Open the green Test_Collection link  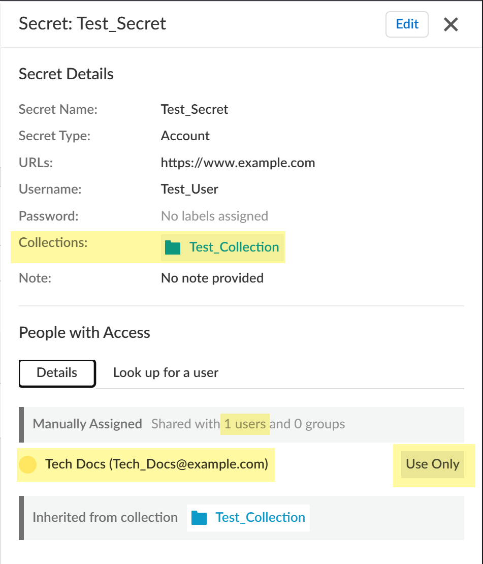pyautogui.click(x=234, y=247)
